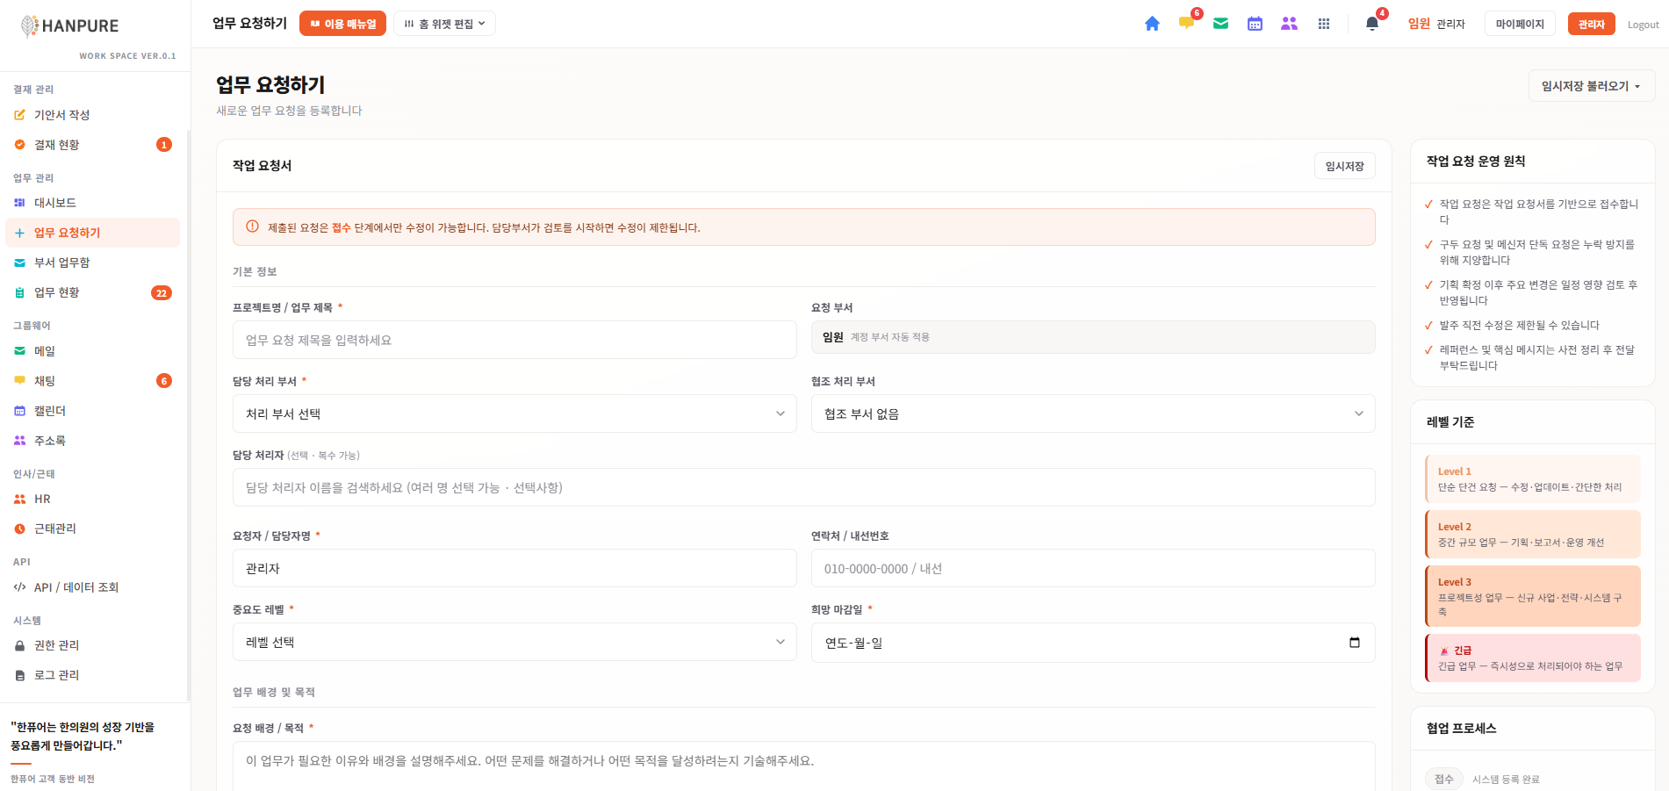Go to API / 데이터 조회
The height and width of the screenshot is (791, 1669).
coord(92,587)
